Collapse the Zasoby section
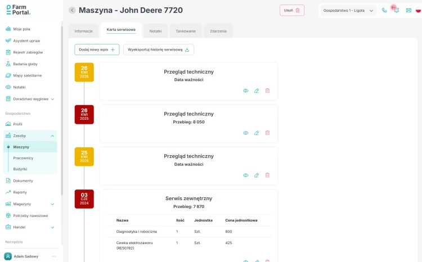 [x=52, y=136]
